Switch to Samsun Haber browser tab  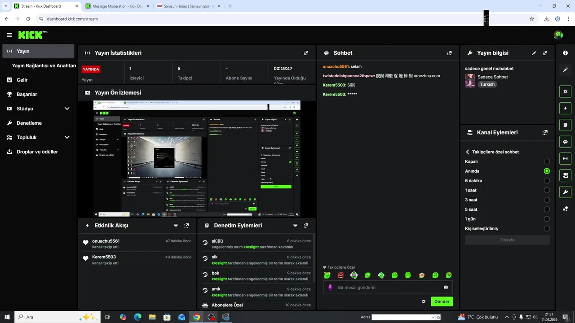coord(188,6)
